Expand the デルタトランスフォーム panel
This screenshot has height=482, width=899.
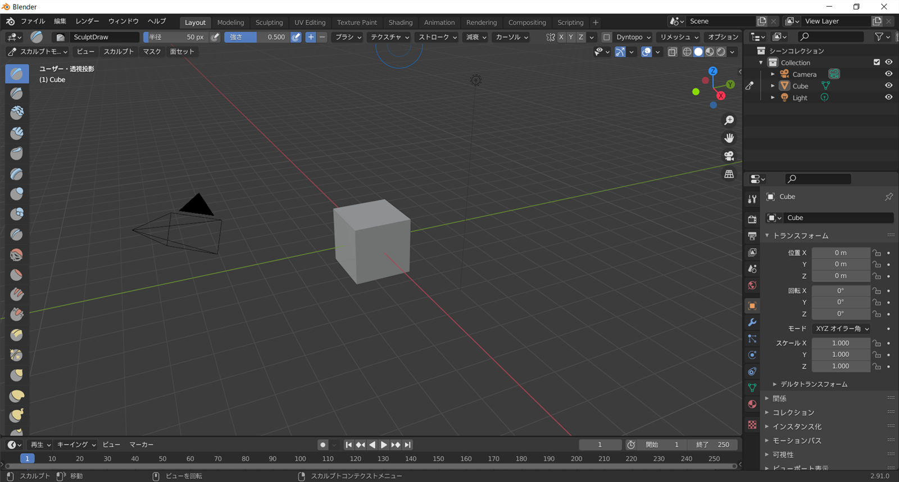[x=814, y=384]
